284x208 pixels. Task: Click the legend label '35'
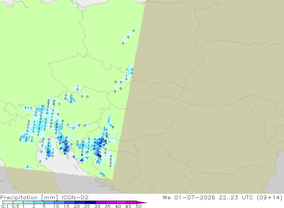click(108, 206)
